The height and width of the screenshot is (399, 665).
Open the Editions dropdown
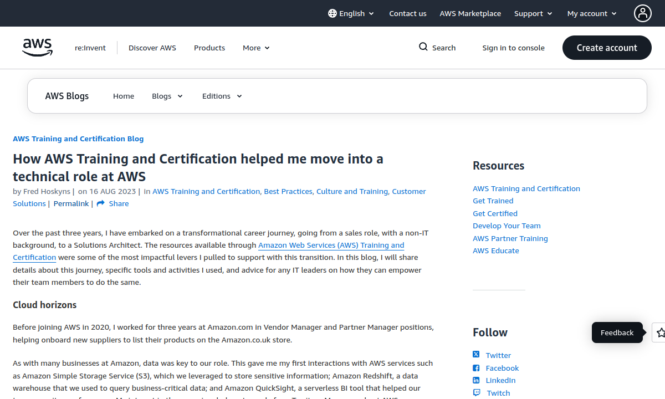click(222, 96)
